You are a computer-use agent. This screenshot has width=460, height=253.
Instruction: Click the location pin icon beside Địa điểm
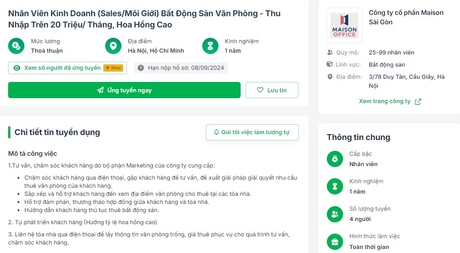tap(113, 46)
